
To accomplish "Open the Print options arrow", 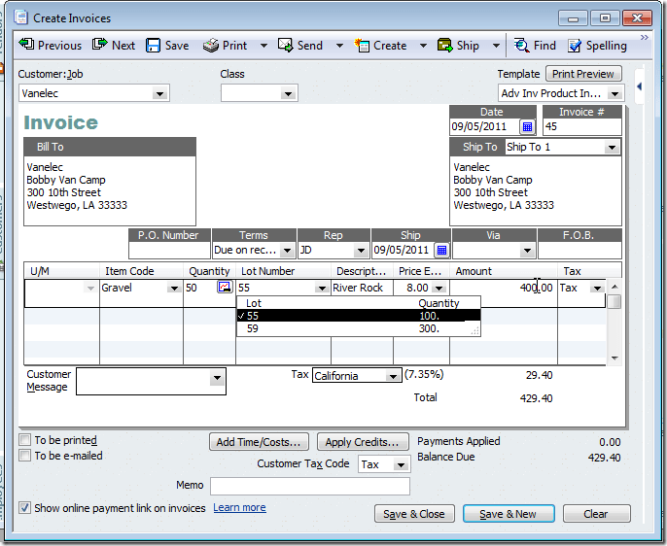I will [x=263, y=46].
